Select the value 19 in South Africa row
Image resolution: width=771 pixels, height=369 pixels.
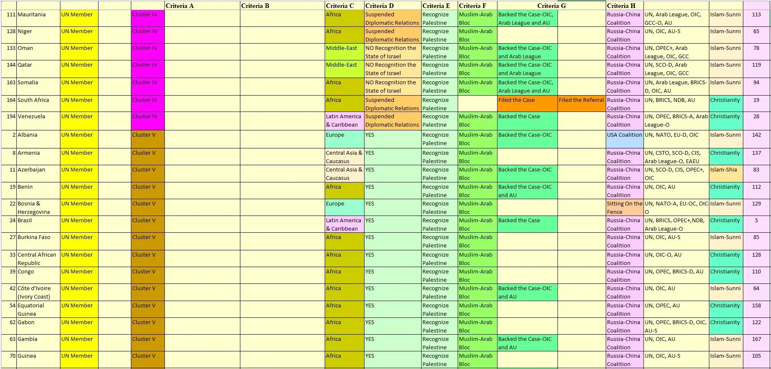pyautogui.click(x=756, y=104)
